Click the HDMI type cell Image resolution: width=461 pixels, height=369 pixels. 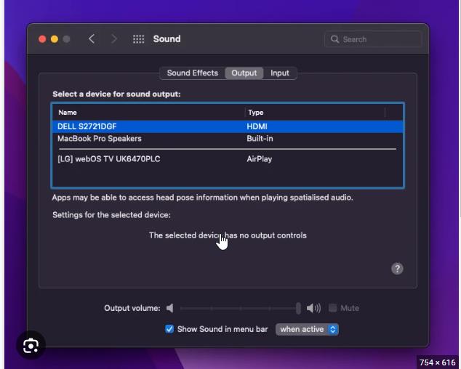257,126
